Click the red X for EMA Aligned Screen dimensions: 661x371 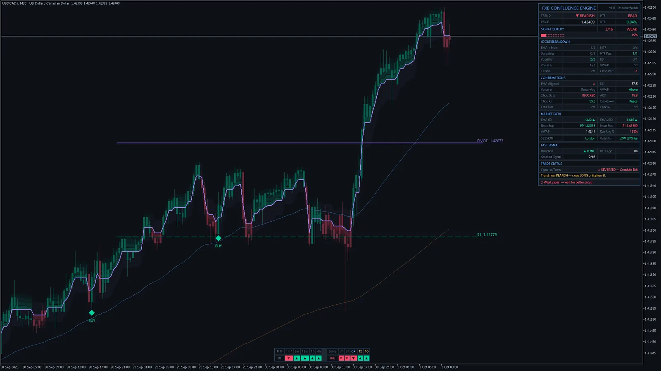tap(594, 84)
